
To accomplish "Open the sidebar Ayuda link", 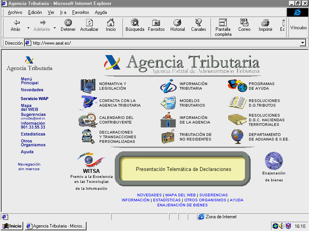I will (27, 152).
